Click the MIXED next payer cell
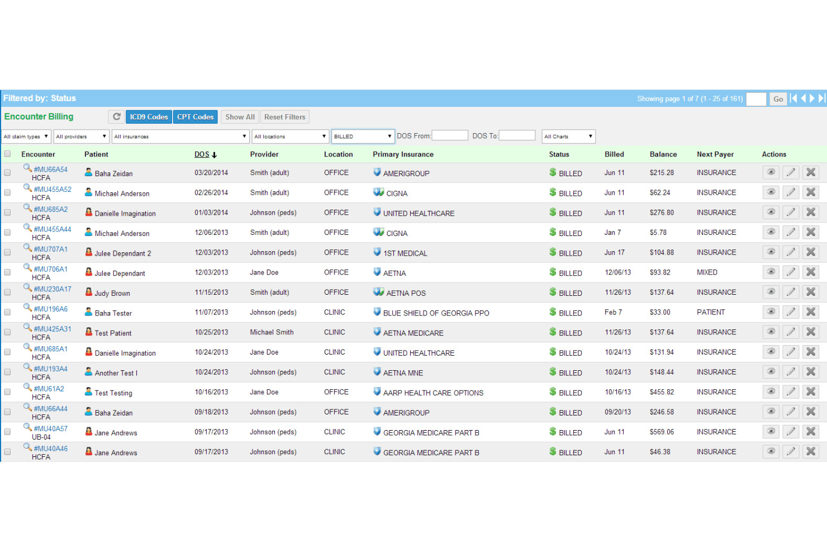This screenshot has width=827, height=552. click(707, 272)
